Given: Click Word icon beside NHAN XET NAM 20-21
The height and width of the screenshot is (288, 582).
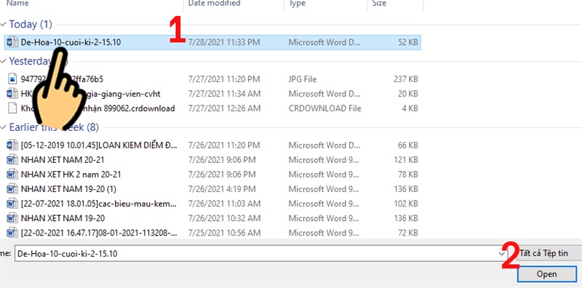Looking at the screenshot, I should point(12,160).
